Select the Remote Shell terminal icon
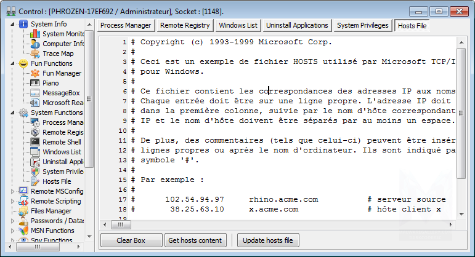Image resolution: width=475 pixels, height=257 pixels. [35, 142]
